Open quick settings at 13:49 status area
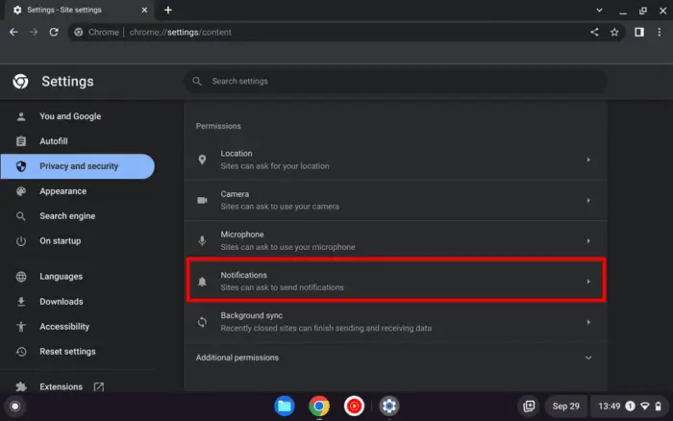Screen dimensions: 673x421 (629, 406)
